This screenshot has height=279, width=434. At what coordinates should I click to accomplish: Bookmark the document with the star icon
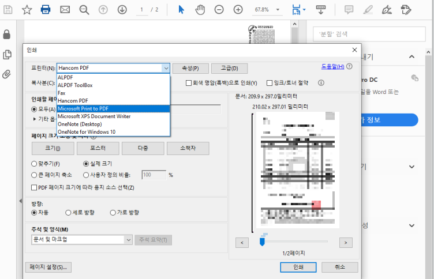27,10
